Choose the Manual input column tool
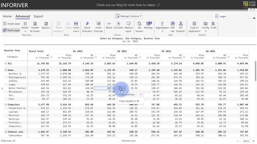 [128, 27]
